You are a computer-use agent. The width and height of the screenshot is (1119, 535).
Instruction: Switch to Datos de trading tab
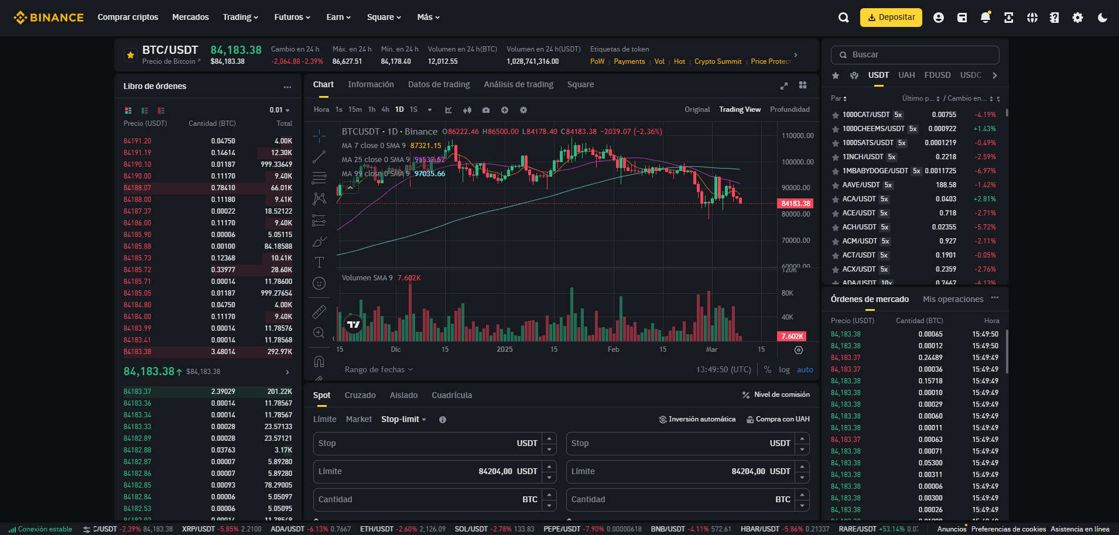pyautogui.click(x=439, y=85)
